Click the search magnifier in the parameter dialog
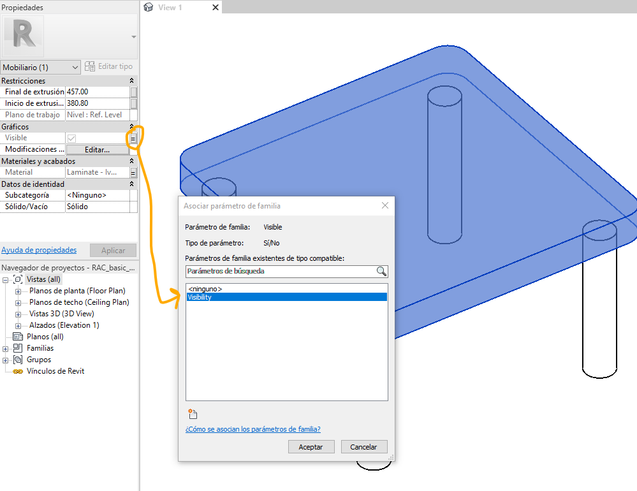This screenshot has height=491, width=637. pyautogui.click(x=381, y=271)
